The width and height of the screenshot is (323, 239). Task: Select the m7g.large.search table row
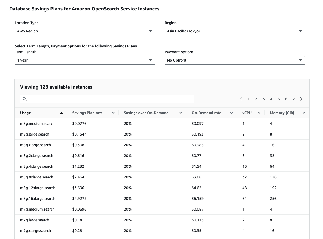tap(107, 220)
